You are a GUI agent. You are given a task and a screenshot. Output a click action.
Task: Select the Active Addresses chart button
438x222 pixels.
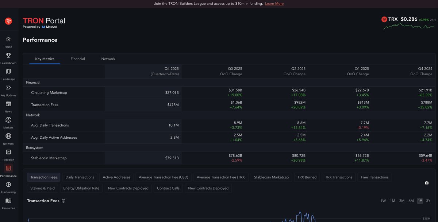tap(116, 177)
